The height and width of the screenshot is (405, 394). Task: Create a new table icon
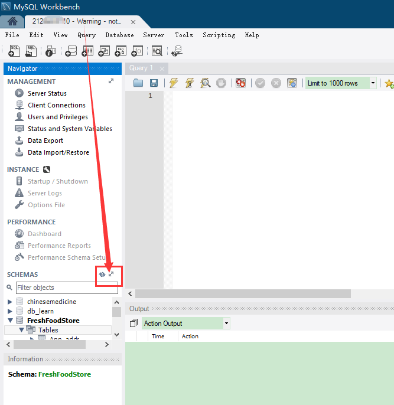pyautogui.click(x=87, y=51)
